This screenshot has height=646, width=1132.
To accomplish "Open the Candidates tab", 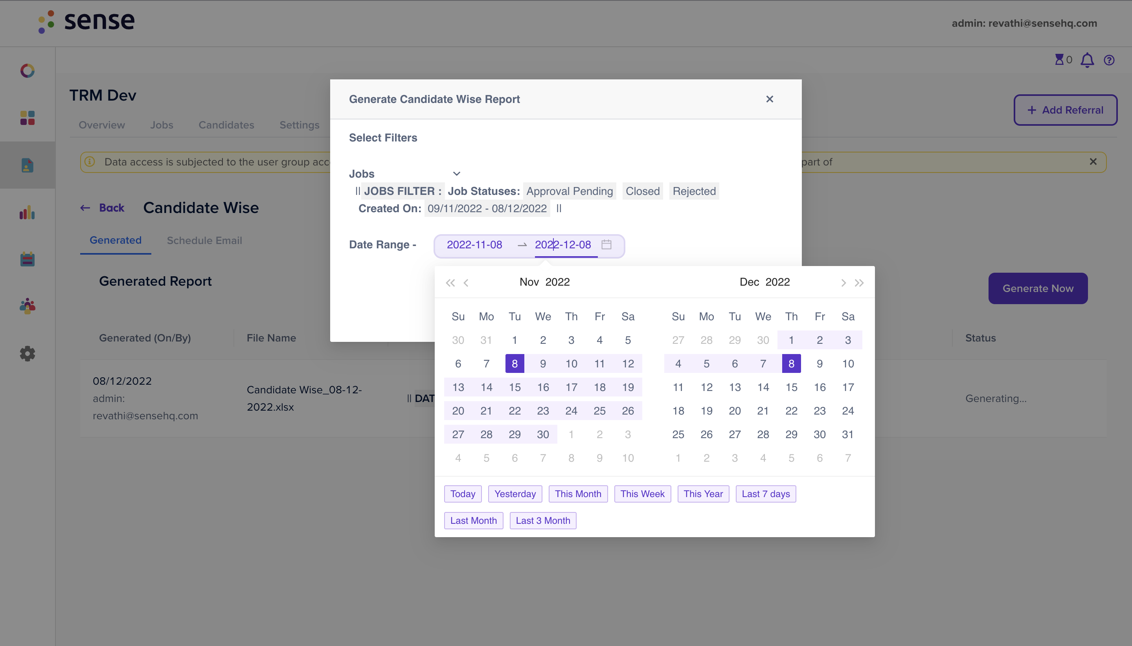I will pos(226,125).
